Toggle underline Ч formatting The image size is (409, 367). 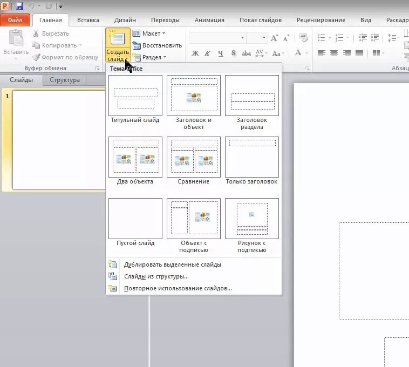tap(221, 53)
